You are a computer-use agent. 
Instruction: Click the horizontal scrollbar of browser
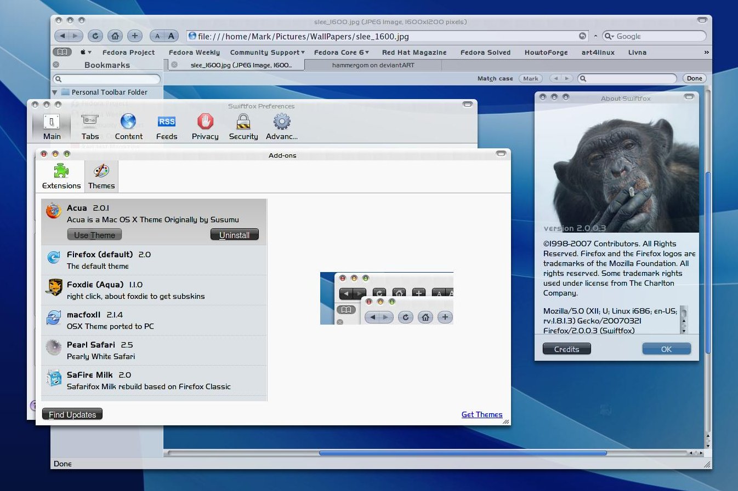(463, 453)
